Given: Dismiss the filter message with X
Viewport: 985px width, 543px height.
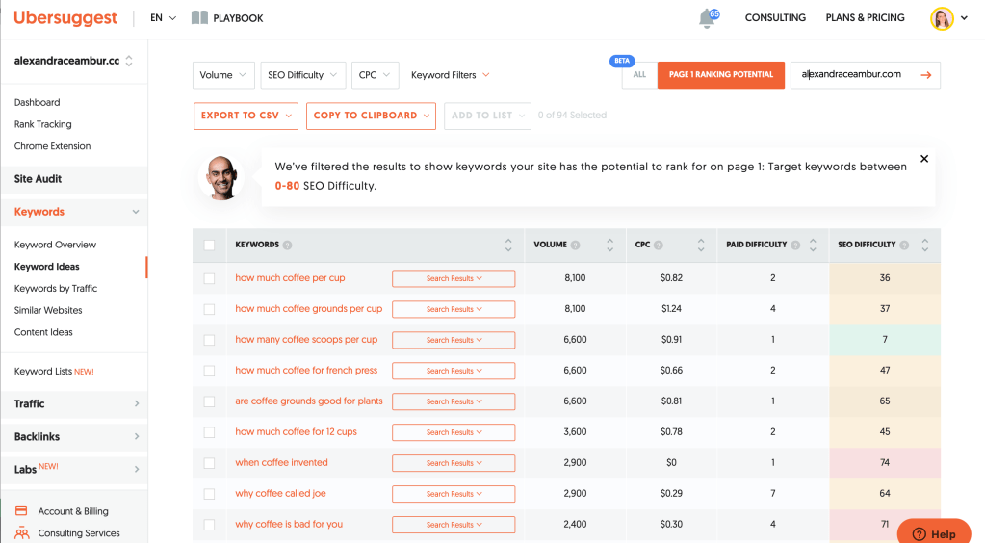Looking at the screenshot, I should pos(924,158).
